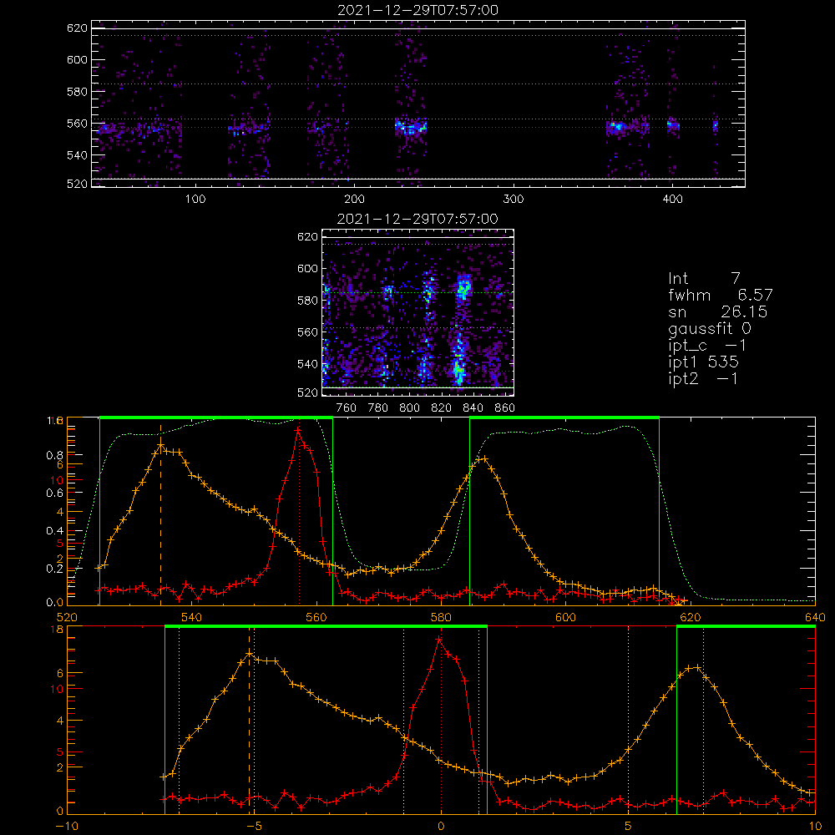Select the 'ipt_c -1' readout line
Screen dimensions: 835x835
tap(707, 346)
